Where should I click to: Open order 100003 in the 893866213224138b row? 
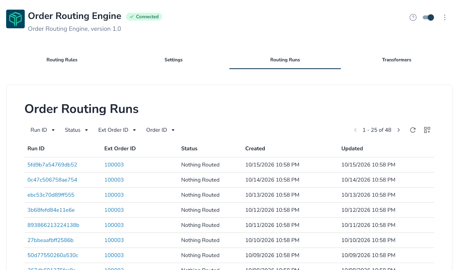point(114,225)
